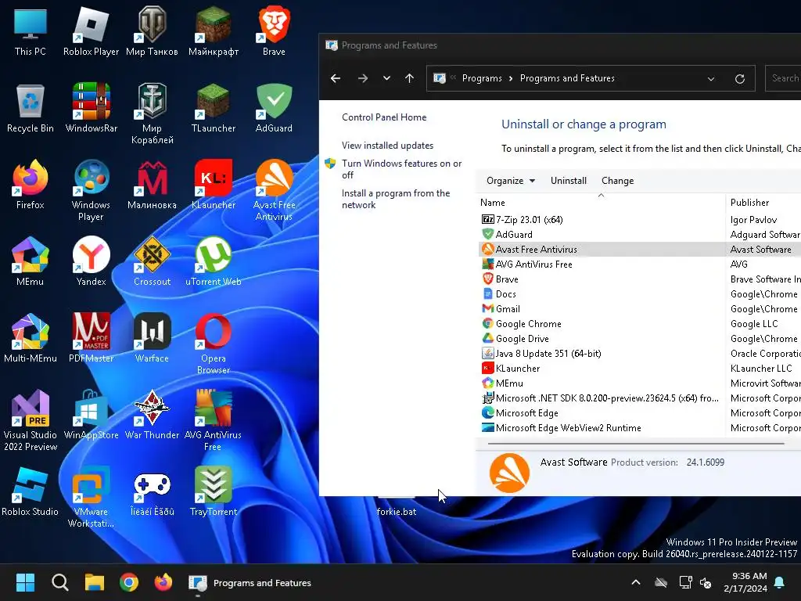Select the War Thunder desktop icon

coord(153,415)
